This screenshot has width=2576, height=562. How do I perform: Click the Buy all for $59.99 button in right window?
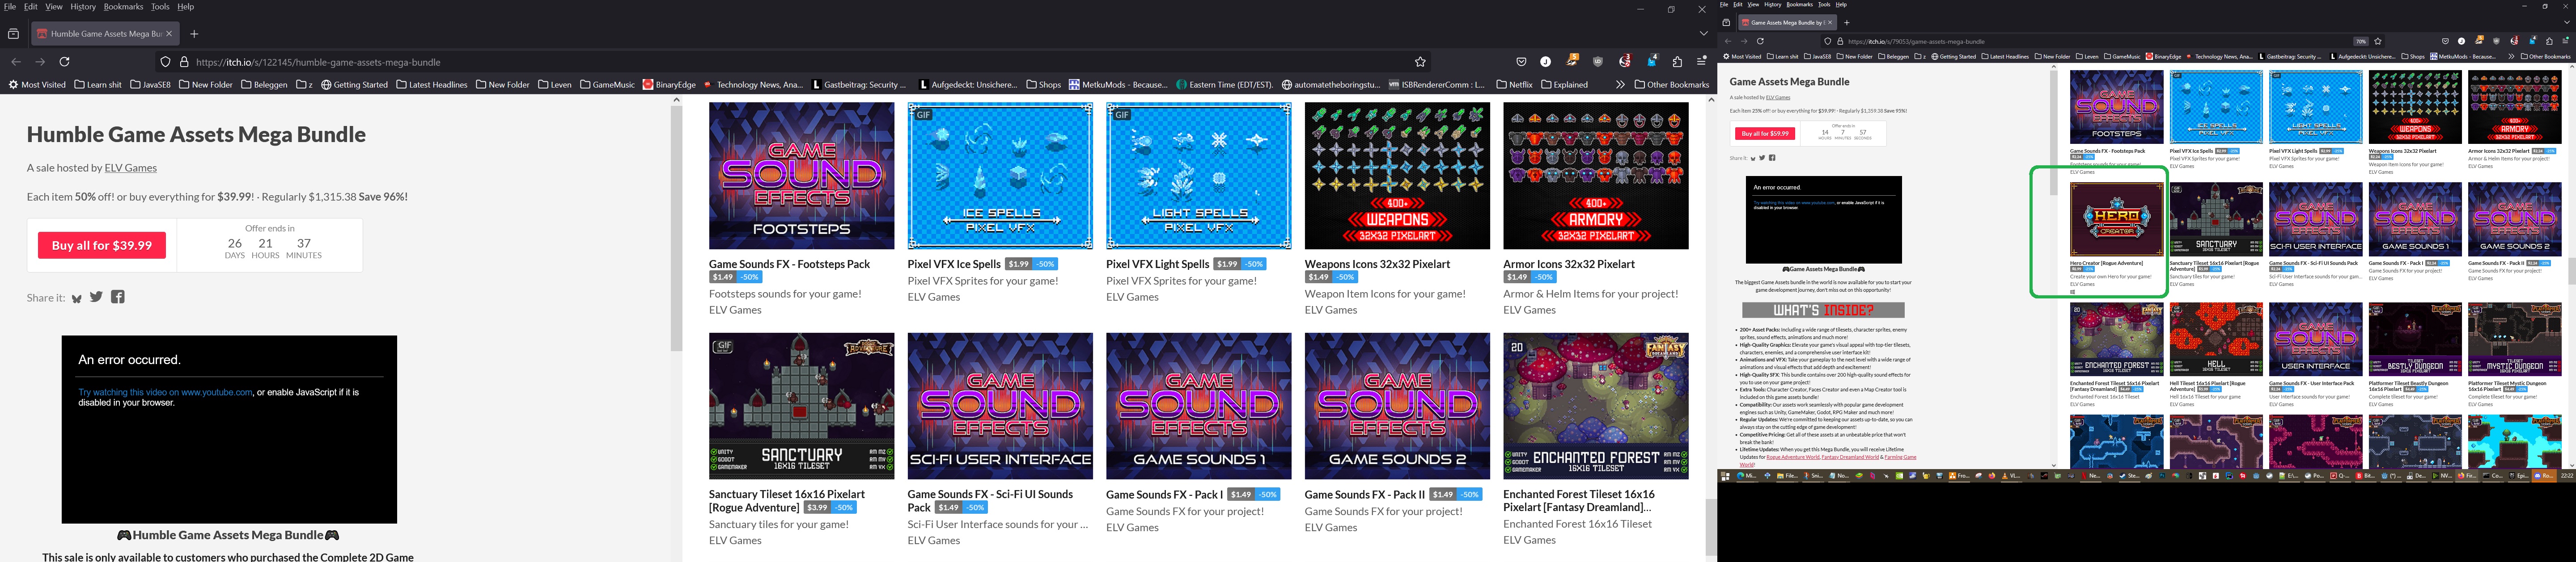click(x=1765, y=134)
